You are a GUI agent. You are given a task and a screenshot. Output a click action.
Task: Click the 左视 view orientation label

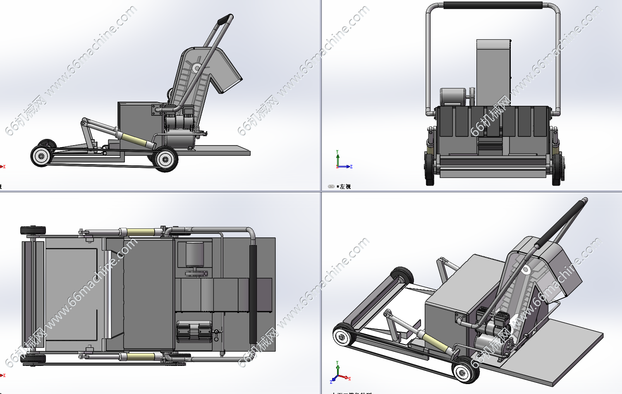[x=345, y=187]
